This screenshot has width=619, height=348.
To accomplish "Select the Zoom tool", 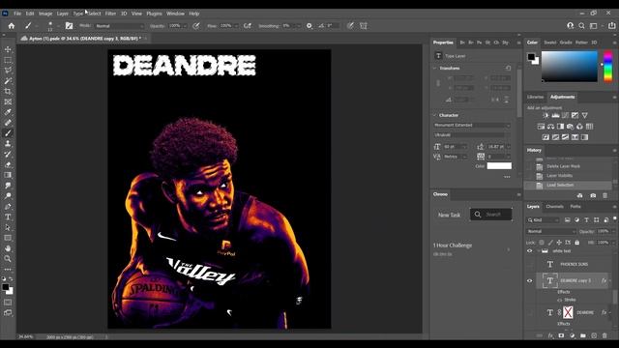I will (x=8, y=259).
